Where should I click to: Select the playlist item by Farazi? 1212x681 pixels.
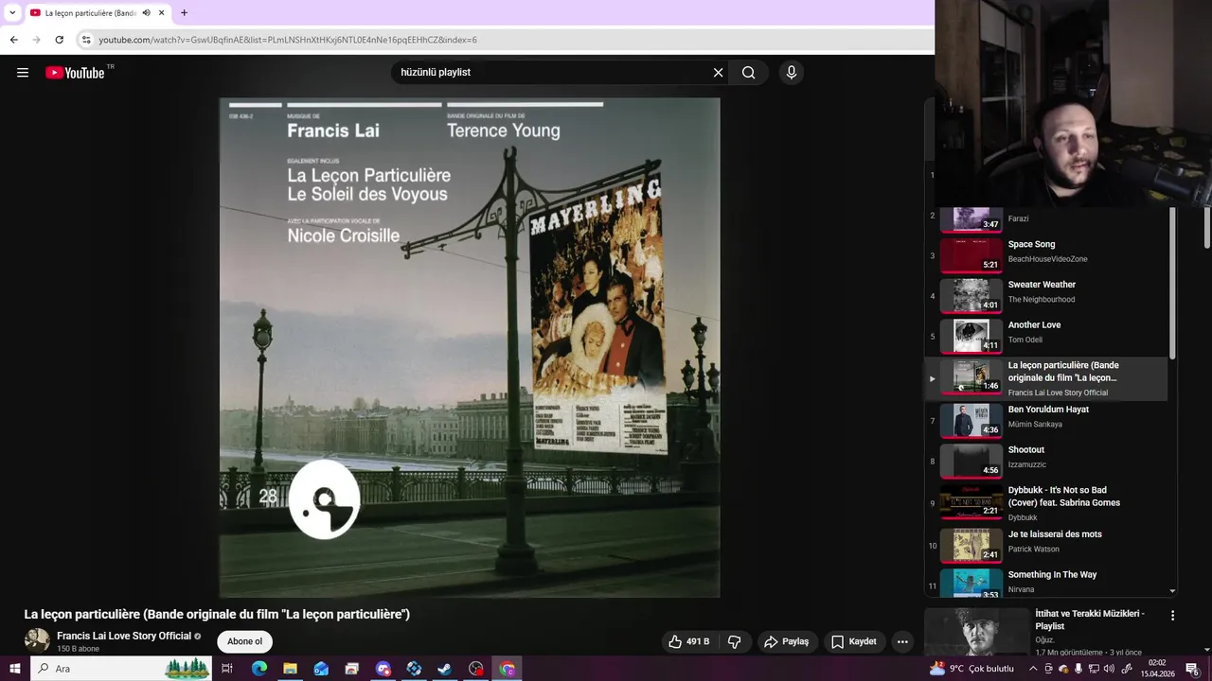click(1046, 219)
